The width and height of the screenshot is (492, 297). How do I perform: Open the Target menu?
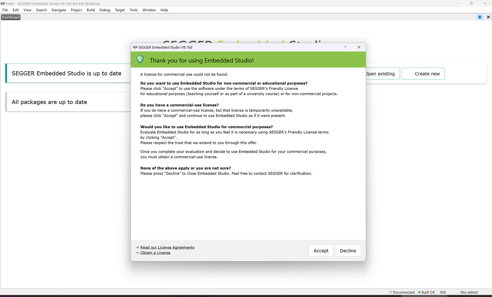pyautogui.click(x=120, y=10)
